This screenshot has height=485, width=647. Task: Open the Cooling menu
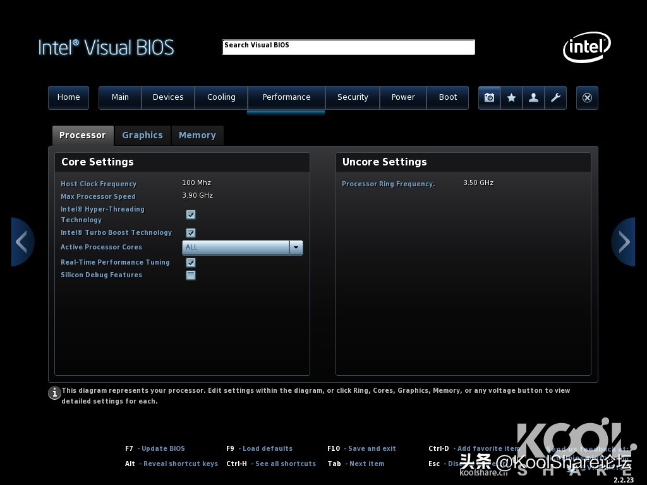(x=221, y=97)
